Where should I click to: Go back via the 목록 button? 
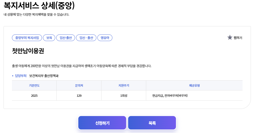(x=152, y=123)
